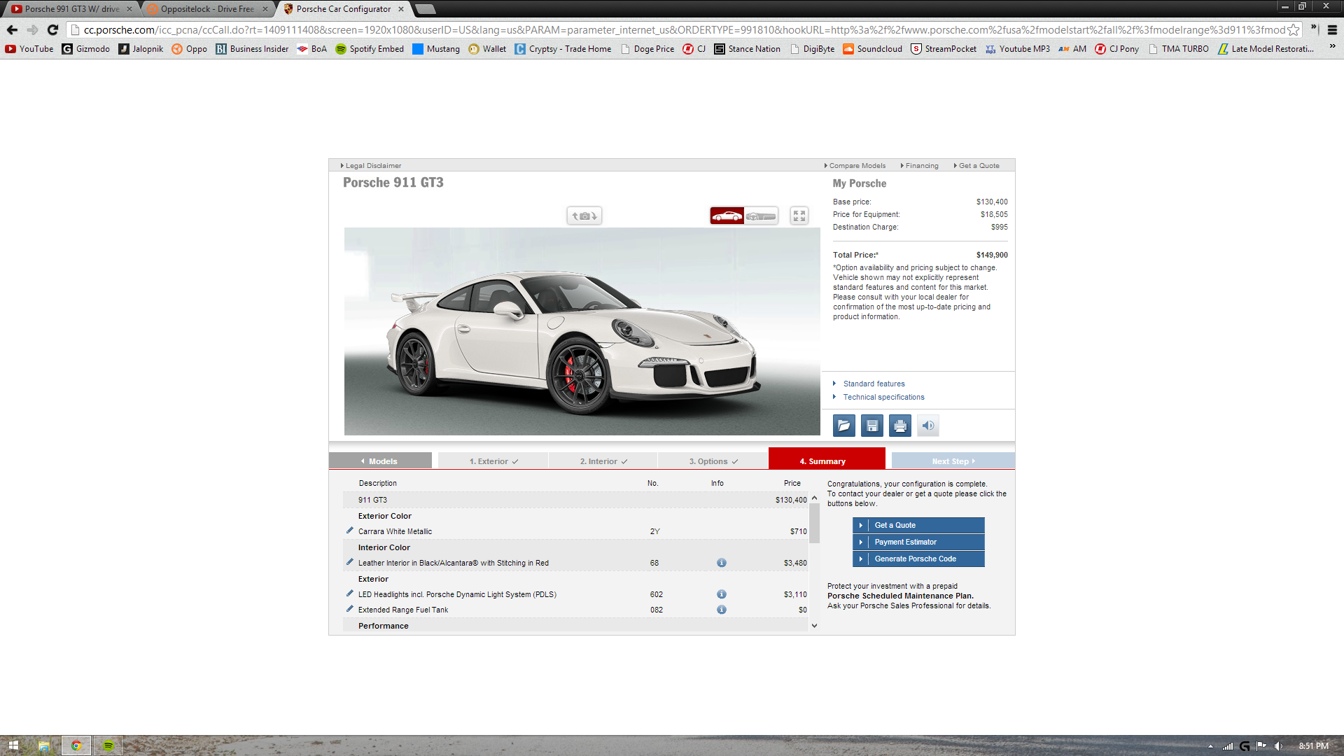Close Porsche Car Configurator browser tab

pos(400,9)
